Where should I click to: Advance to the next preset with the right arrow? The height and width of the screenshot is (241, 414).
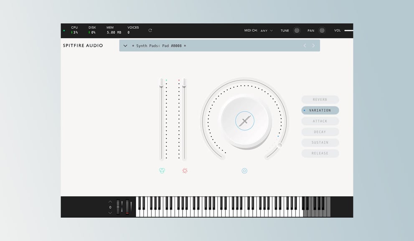click(313, 45)
